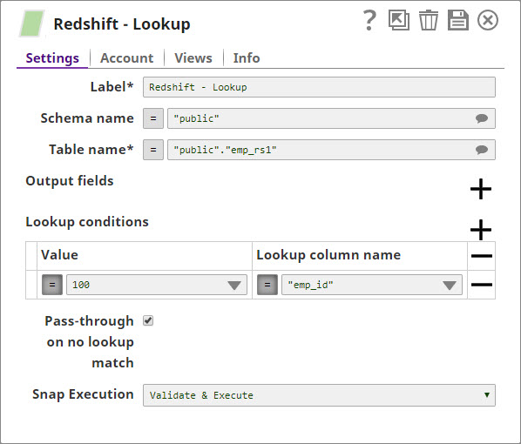Remove the emp_id lookup condition row
This screenshot has height=444, width=521.
tap(482, 285)
